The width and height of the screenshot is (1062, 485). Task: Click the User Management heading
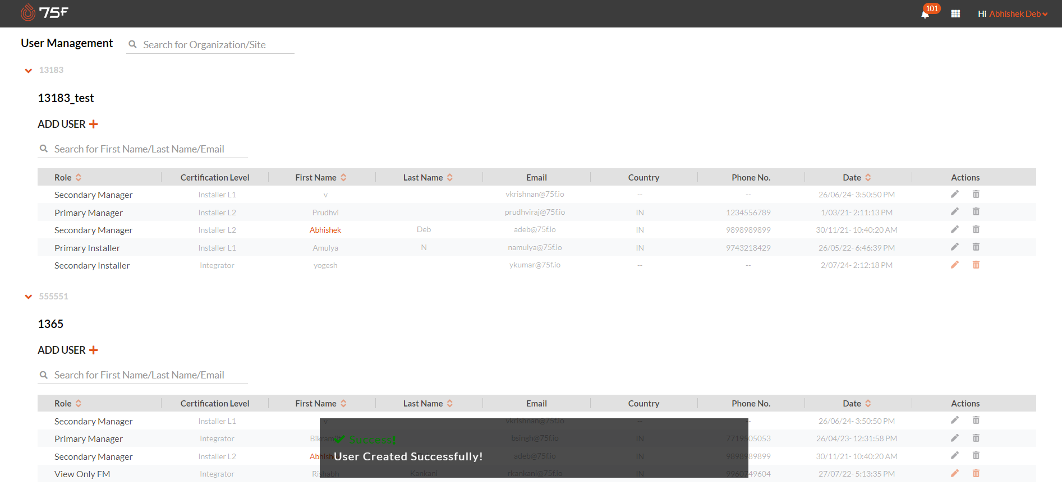point(67,43)
